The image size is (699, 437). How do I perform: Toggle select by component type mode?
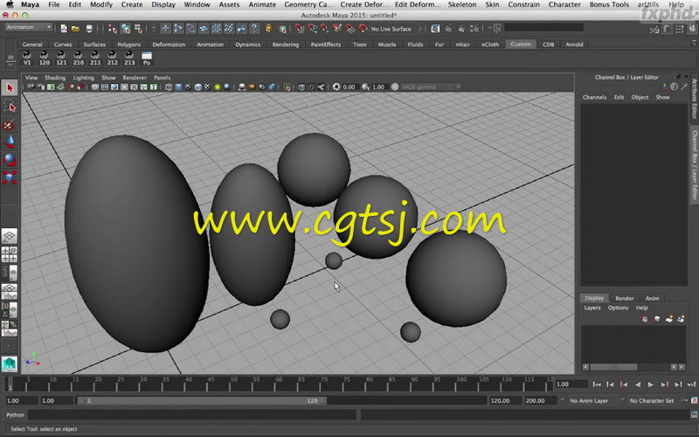point(138,29)
